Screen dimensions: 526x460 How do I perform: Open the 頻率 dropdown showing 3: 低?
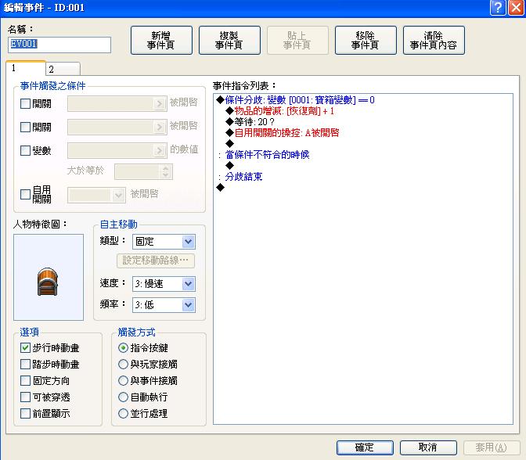(164, 305)
